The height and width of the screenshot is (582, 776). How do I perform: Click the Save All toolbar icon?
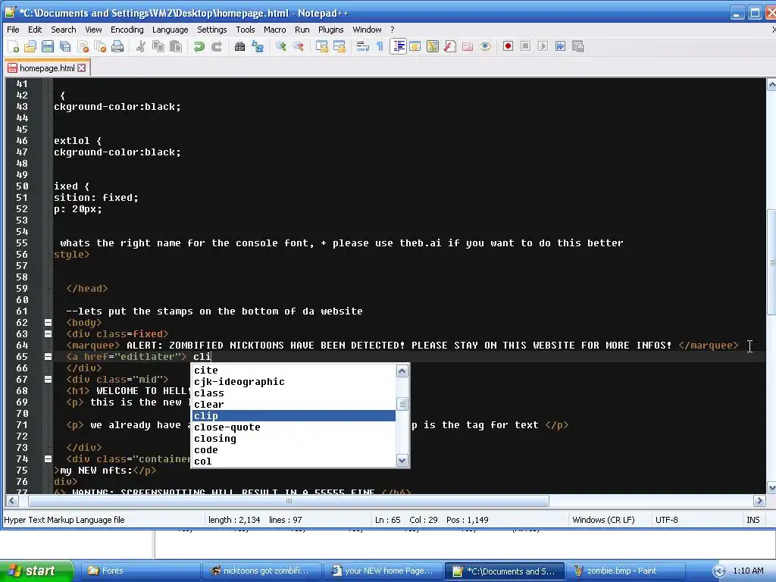tap(65, 46)
